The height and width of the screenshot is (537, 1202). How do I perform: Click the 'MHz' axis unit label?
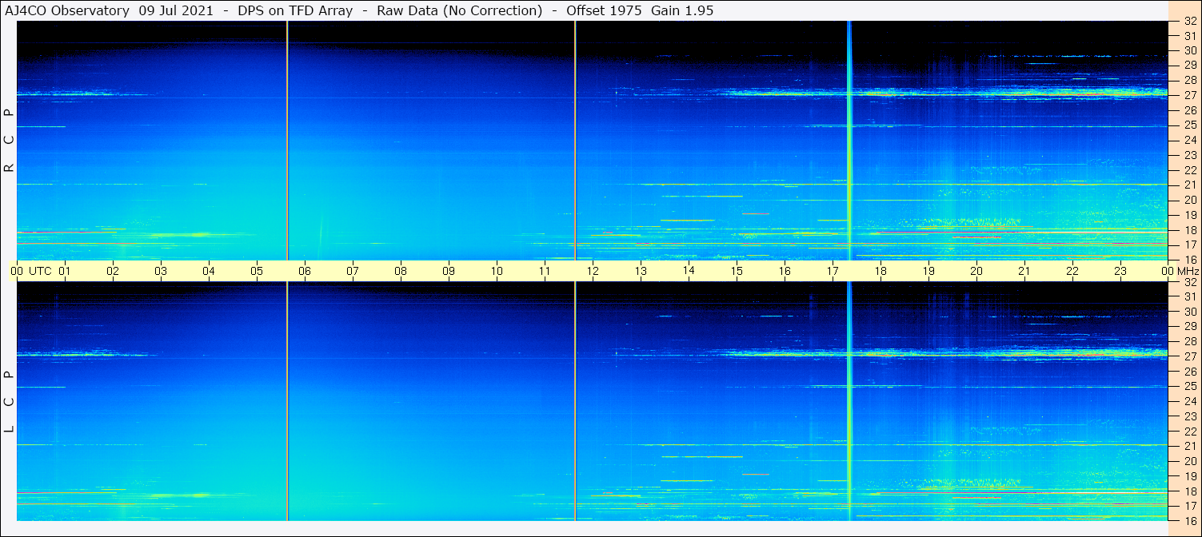[x=1188, y=271]
